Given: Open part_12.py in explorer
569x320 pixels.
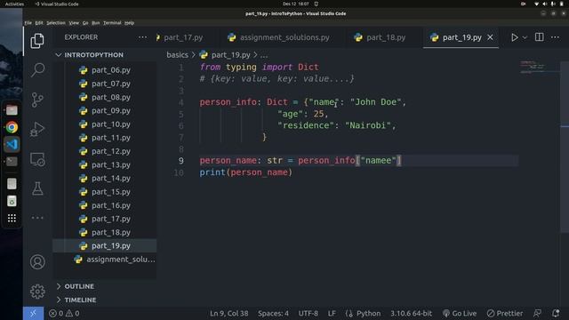Looking at the screenshot, I should 110,151.
